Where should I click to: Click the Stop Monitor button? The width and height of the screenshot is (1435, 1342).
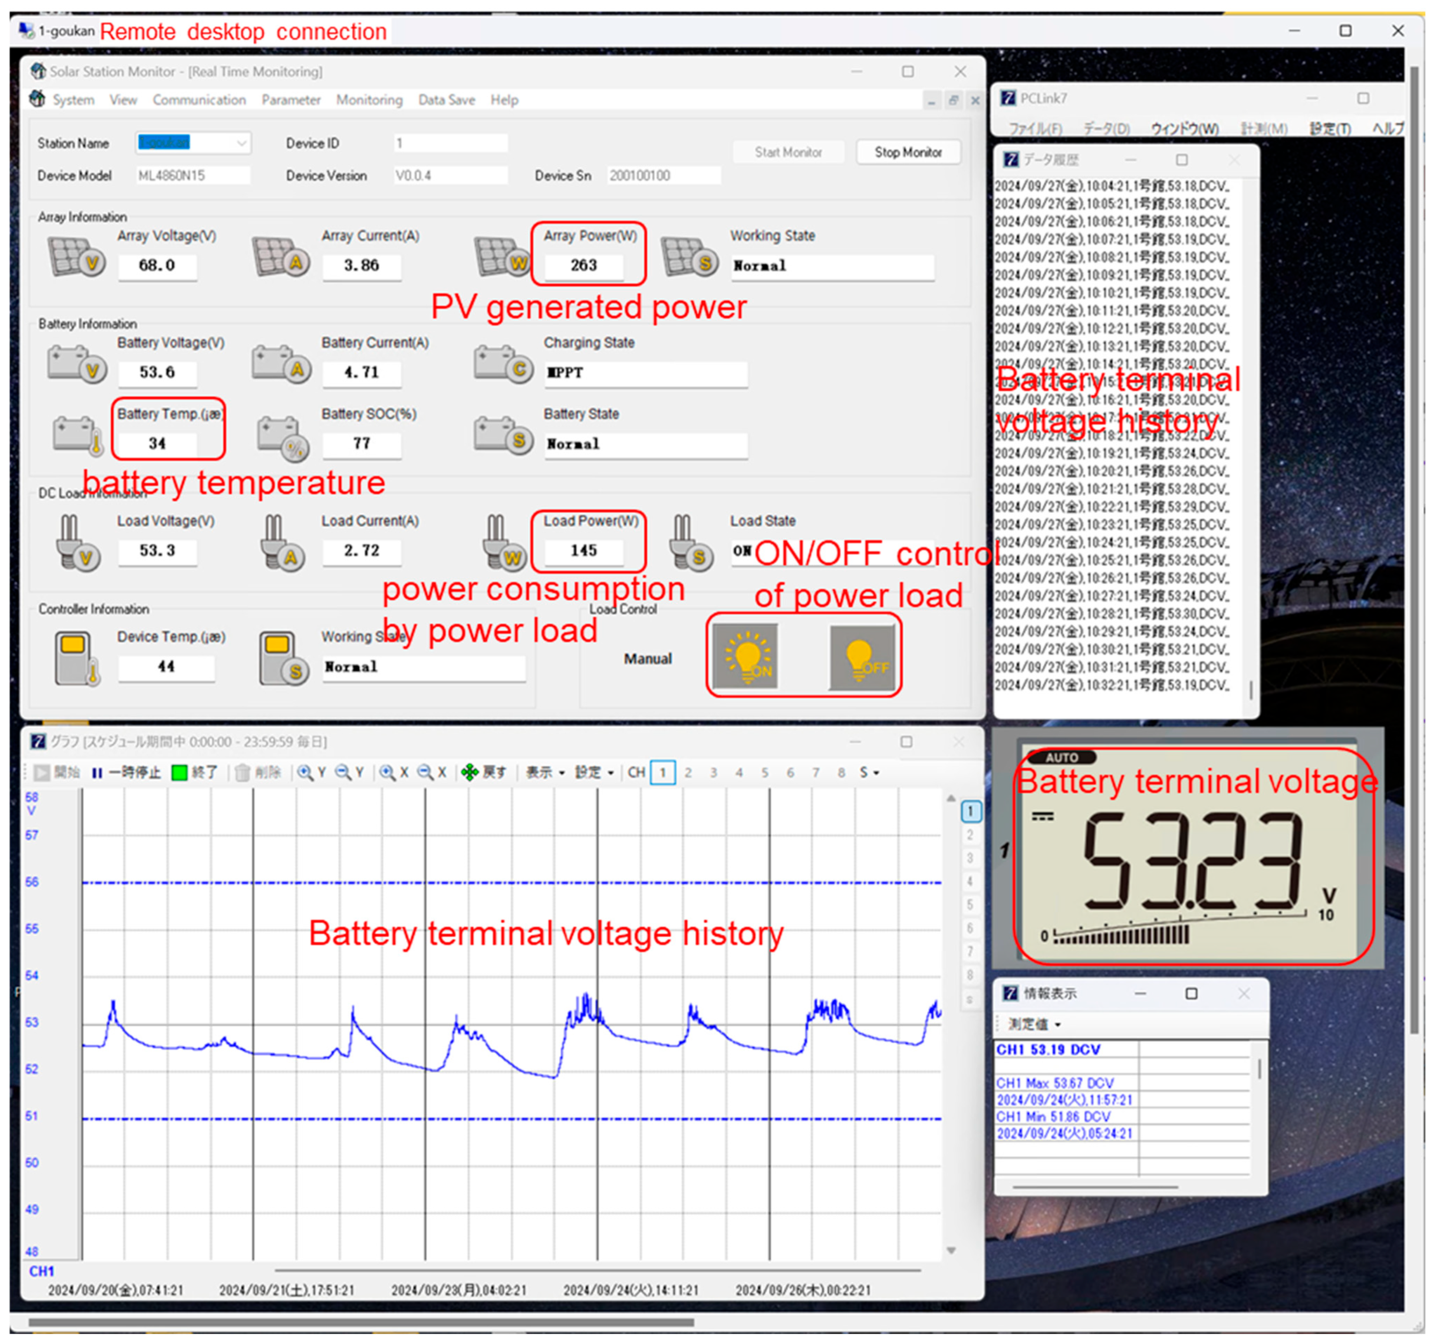(907, 152)
